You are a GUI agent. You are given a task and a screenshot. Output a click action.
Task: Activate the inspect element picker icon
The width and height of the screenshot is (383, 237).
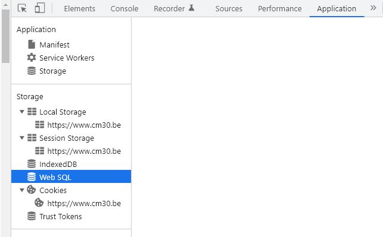point(22,8)
